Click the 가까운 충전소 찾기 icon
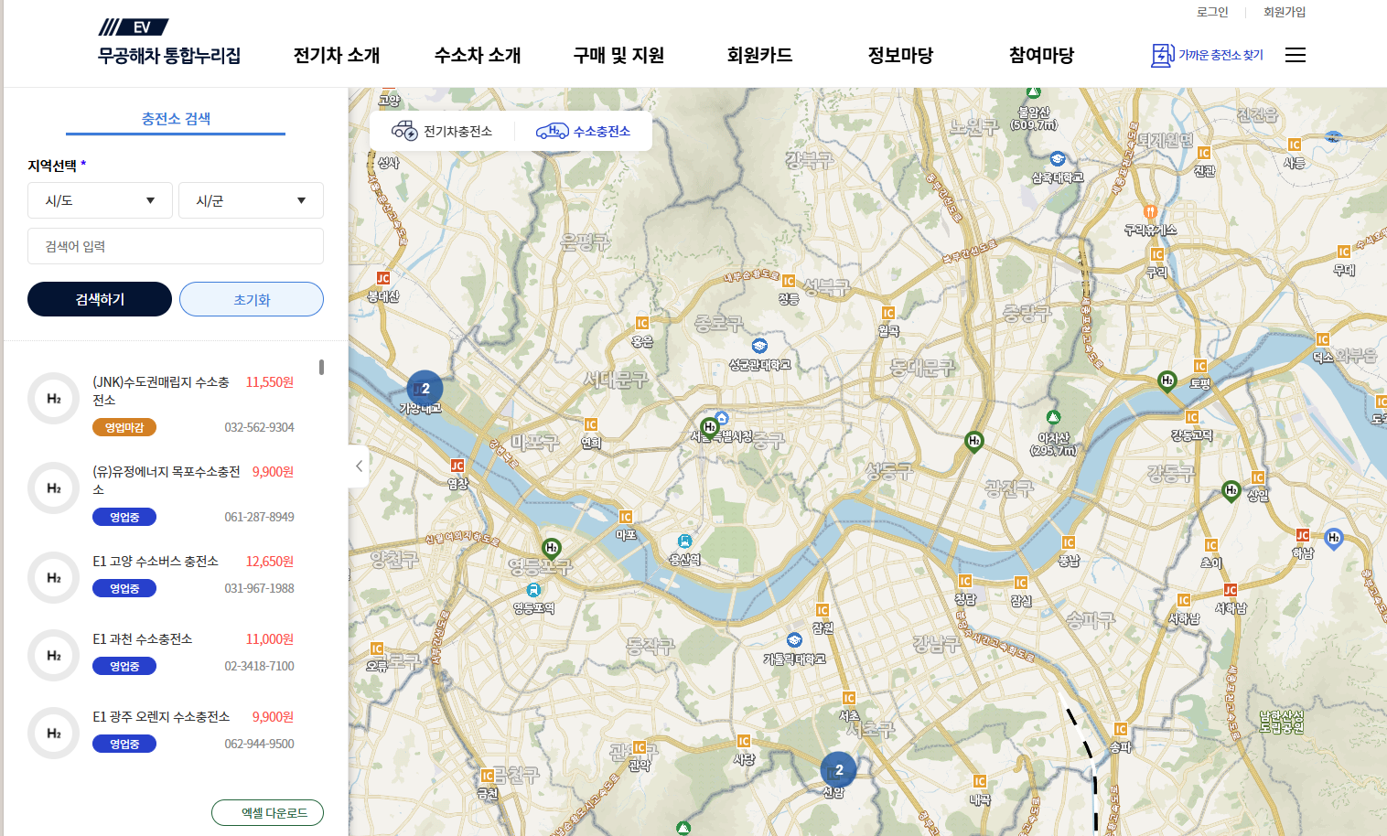The image size is (1387, 836). (x=1161, y=55)
